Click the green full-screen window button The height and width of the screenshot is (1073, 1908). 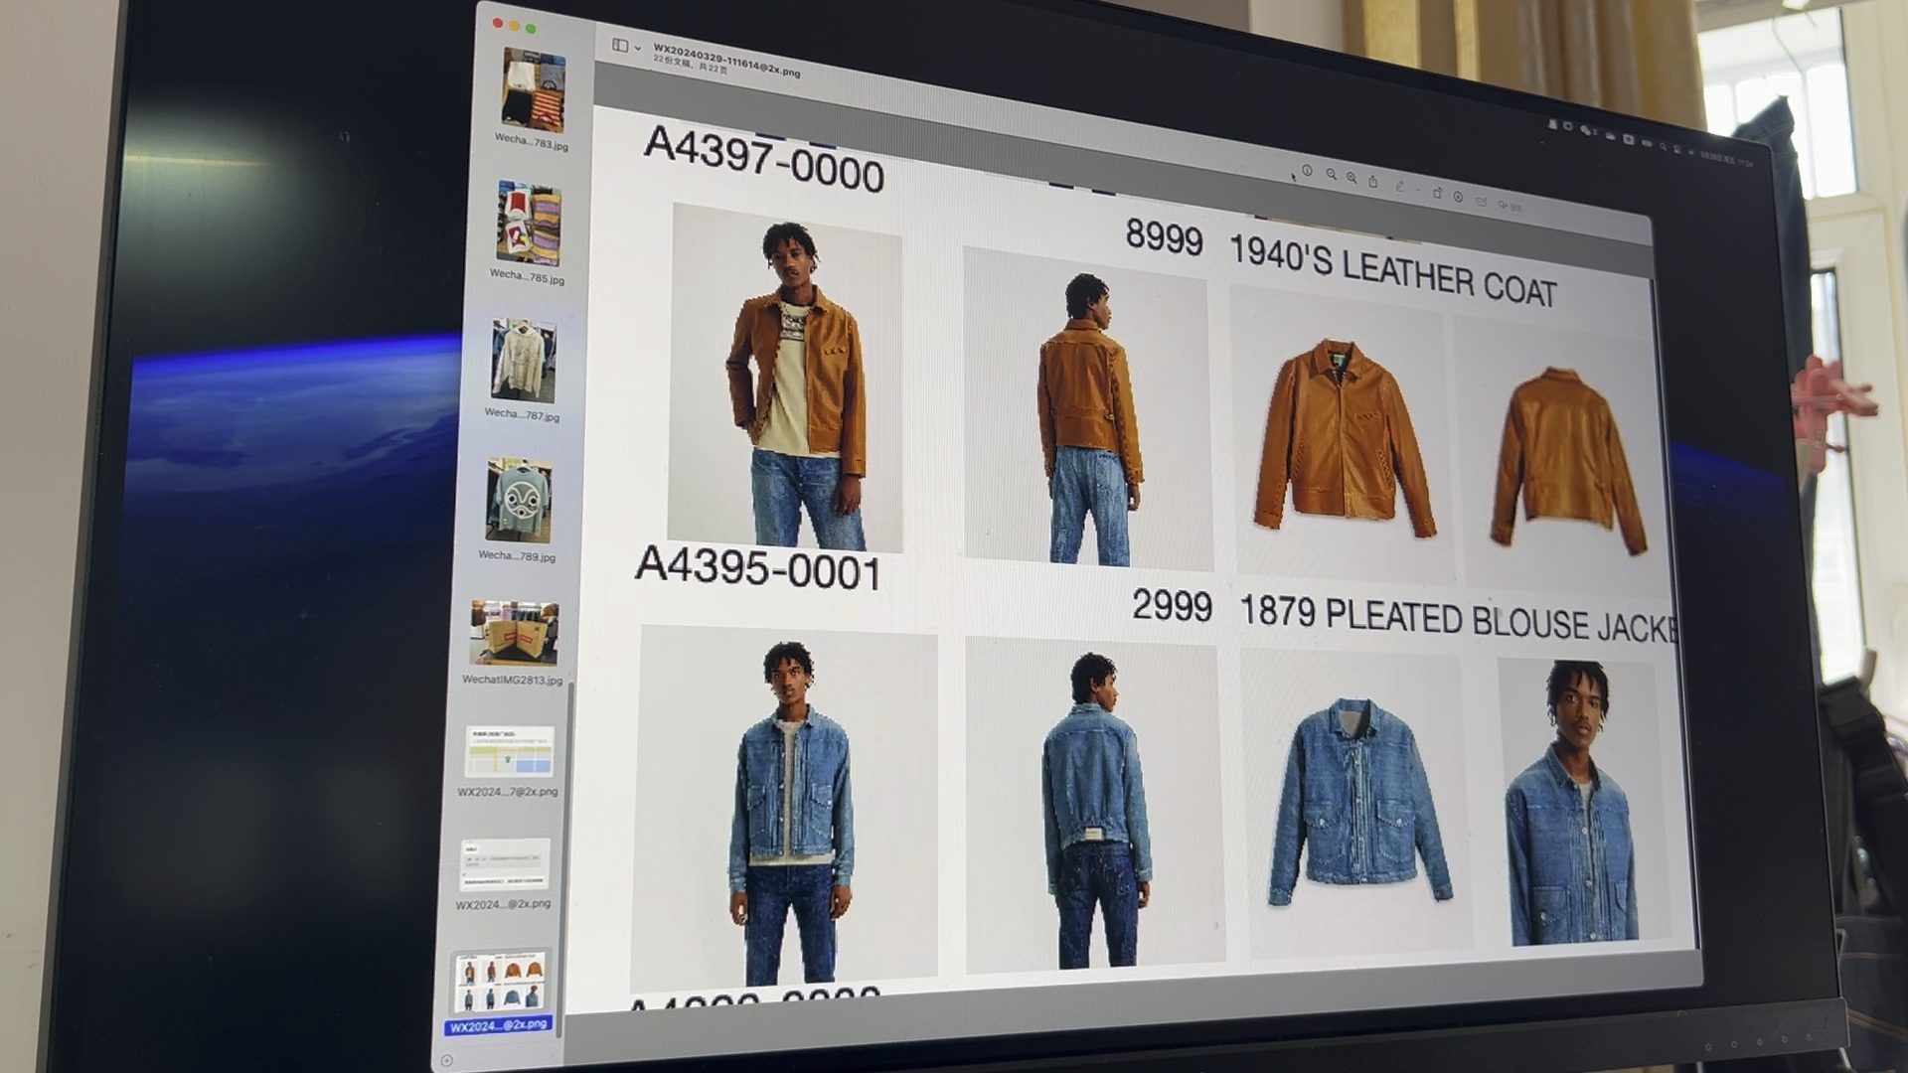click(531, 28)
